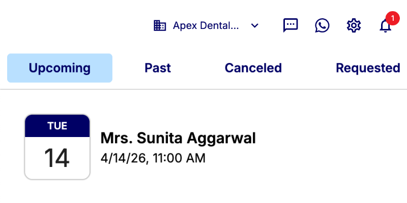Screen dimensions: 407x203
Task: Click the 4/14/26, 11:00 AM appointment time
Action: point(153,158)
